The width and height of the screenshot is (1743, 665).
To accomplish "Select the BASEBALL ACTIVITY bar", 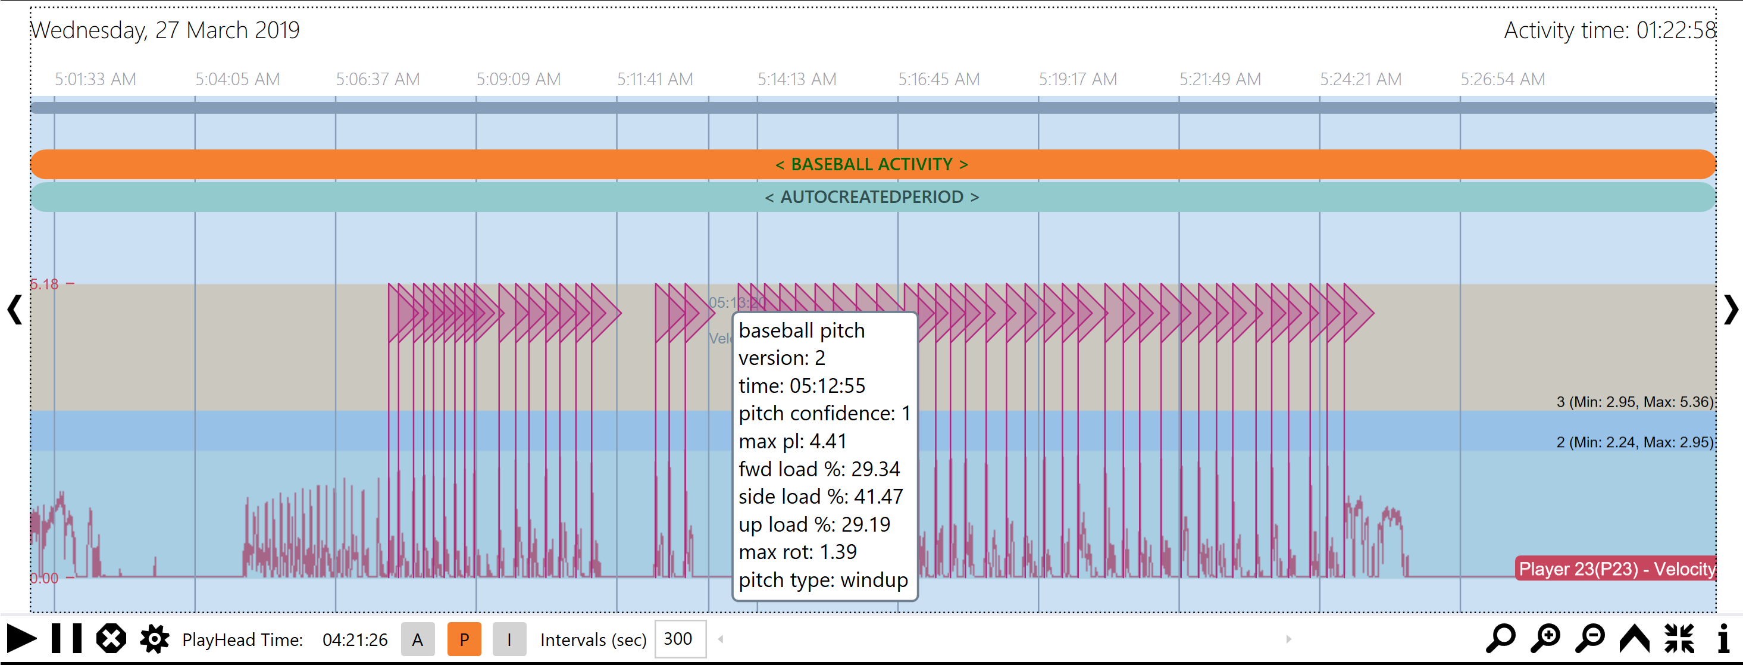I will tap(871, 164).
